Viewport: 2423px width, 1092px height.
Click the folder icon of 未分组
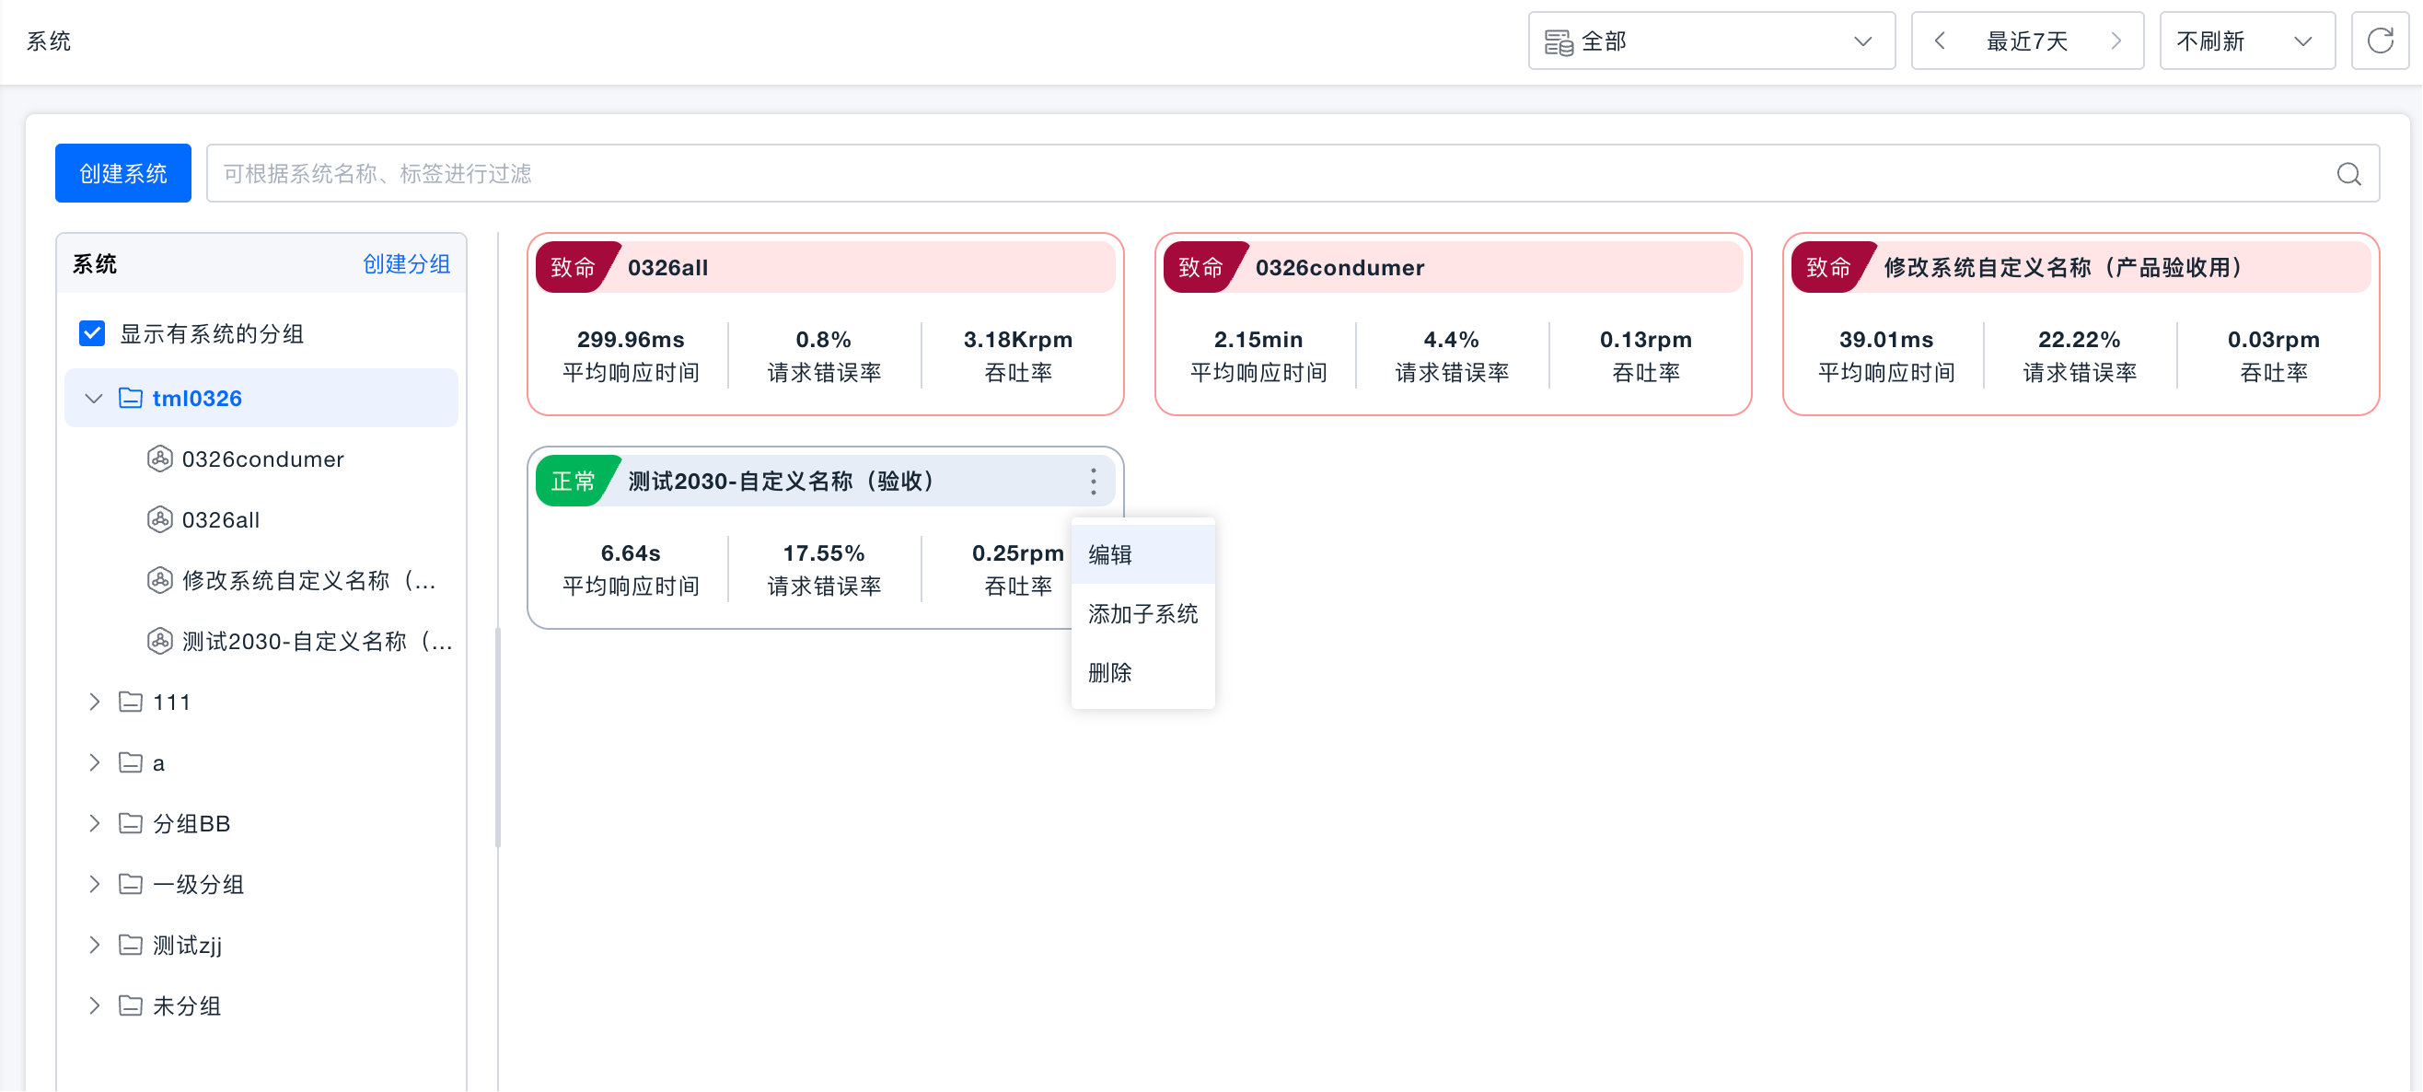coord(131,1005)
